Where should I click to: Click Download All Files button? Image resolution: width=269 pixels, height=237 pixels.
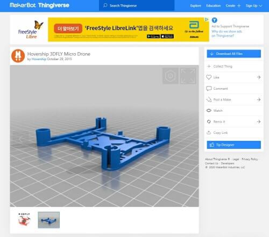point(233,54)
